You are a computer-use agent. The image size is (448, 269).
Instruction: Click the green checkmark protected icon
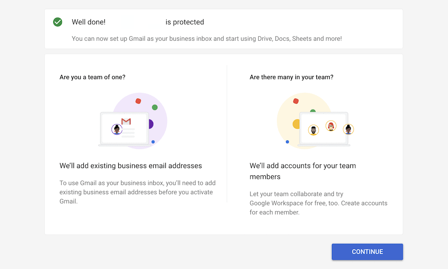[58, 22]
